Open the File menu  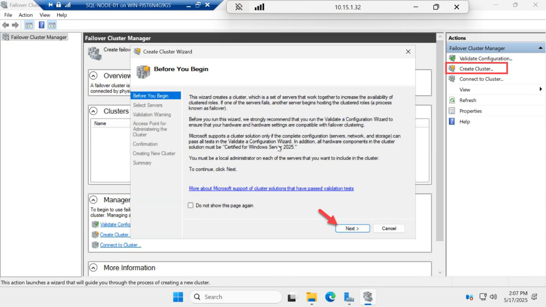pos(8,15)
